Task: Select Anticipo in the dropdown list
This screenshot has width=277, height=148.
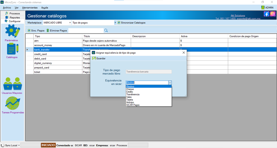Action: pyautogui.click(x=149, y=102)
